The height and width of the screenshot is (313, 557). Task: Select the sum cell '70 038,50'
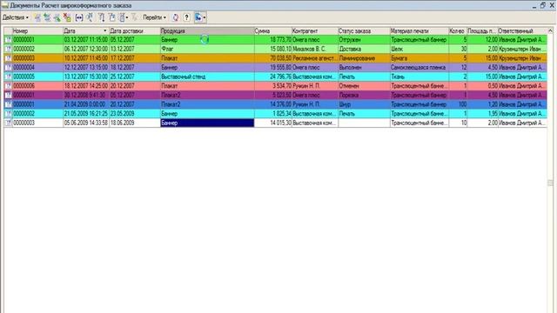tap(272, 58)
